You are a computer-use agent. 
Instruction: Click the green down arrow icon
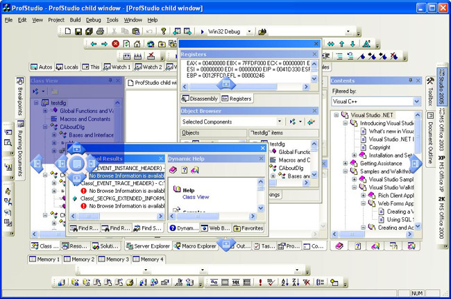click(352, 44)
